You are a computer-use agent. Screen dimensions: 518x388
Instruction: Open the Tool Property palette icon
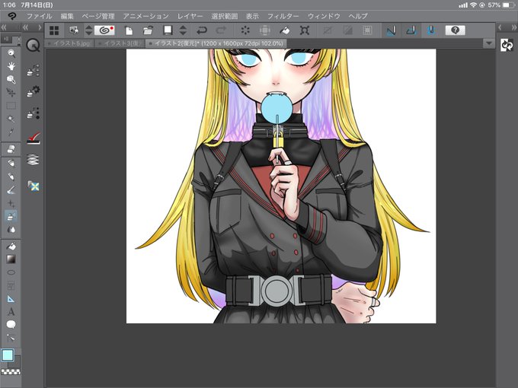(x=33, y=91)
